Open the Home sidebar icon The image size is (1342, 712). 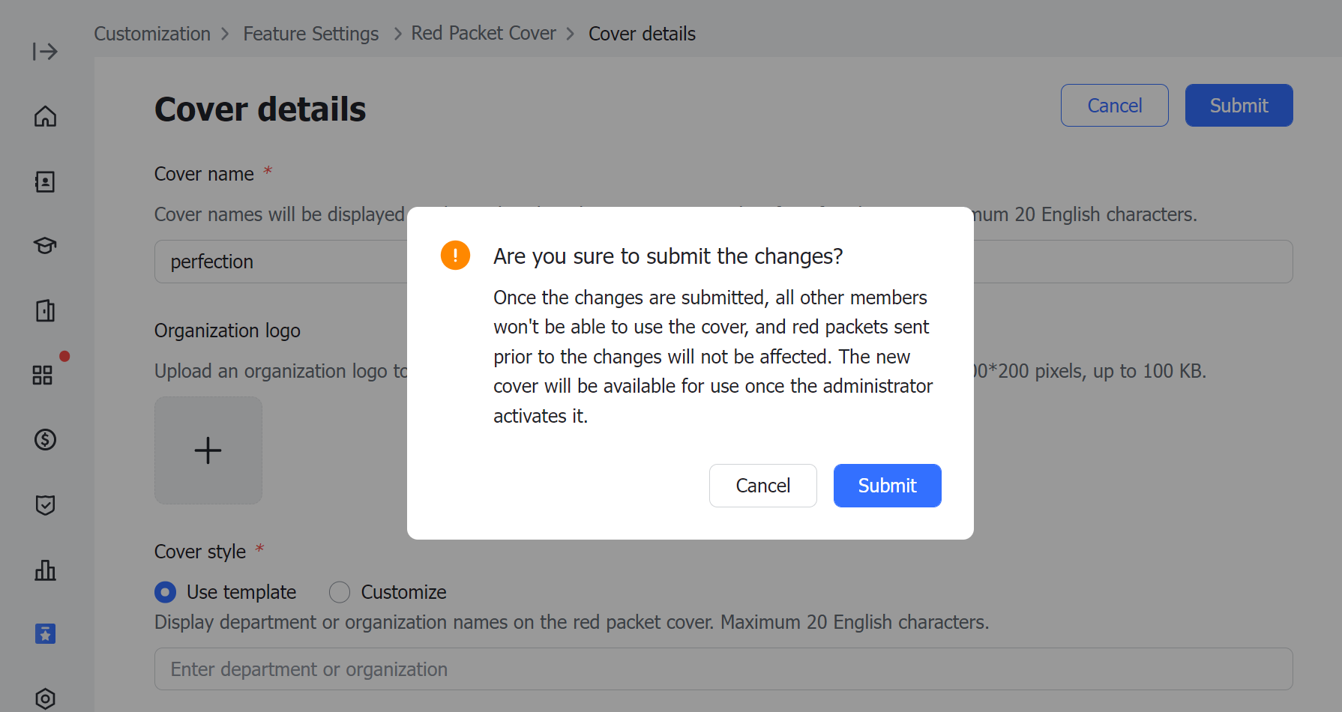45,116
